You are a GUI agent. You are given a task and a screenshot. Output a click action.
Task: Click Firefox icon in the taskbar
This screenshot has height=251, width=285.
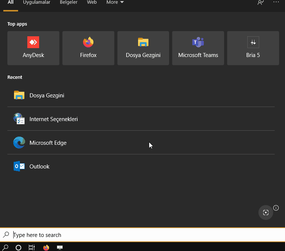click(46, 248)
